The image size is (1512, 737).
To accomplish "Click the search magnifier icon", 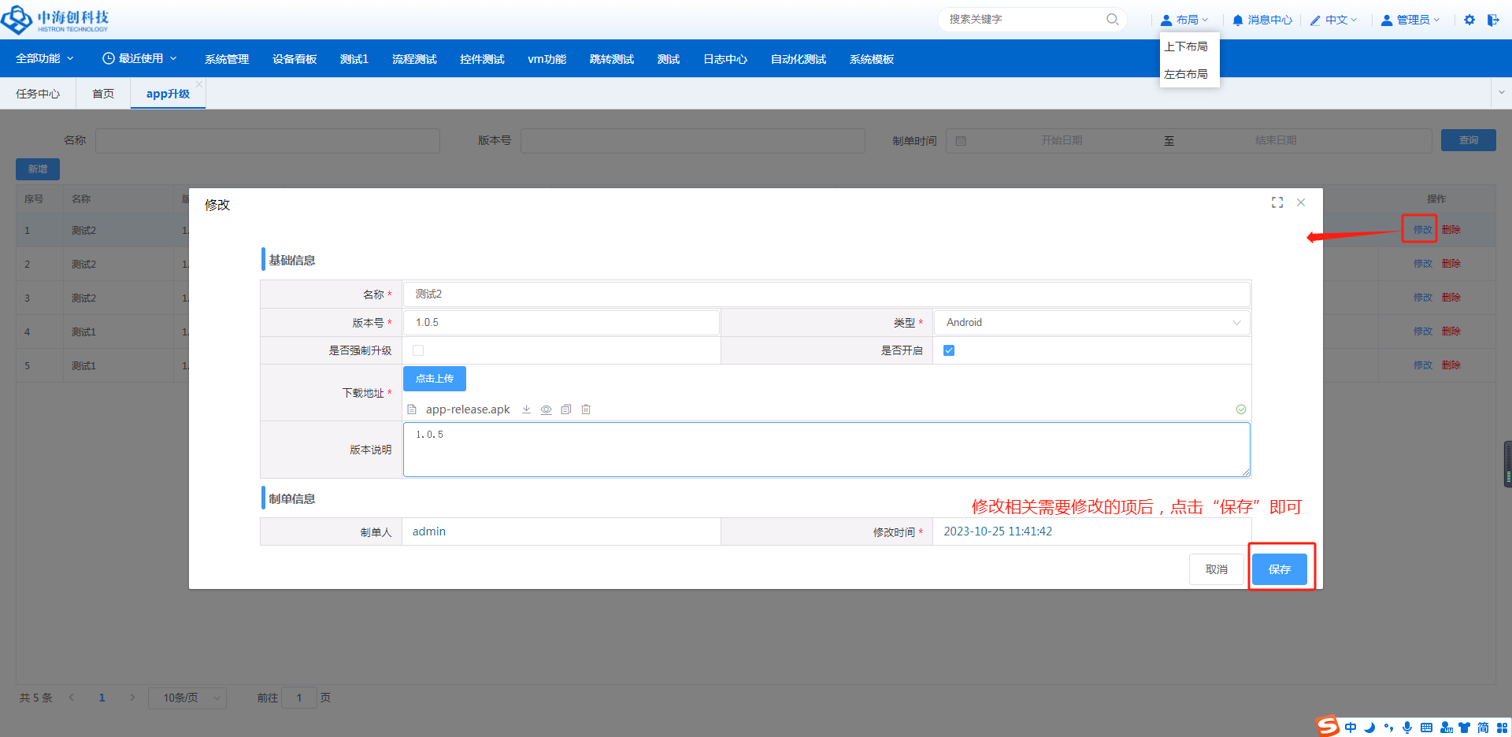I will coord(1112,19).
